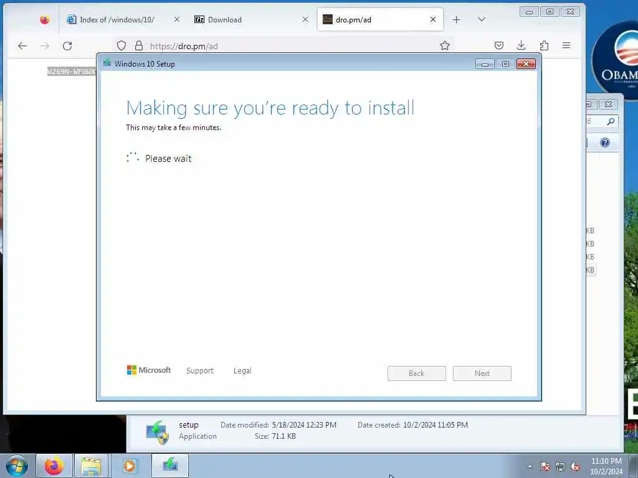Viewport: 638px width, 478px height.
Task: Open the Save to Pocket icon
Action: pos(499,45)
